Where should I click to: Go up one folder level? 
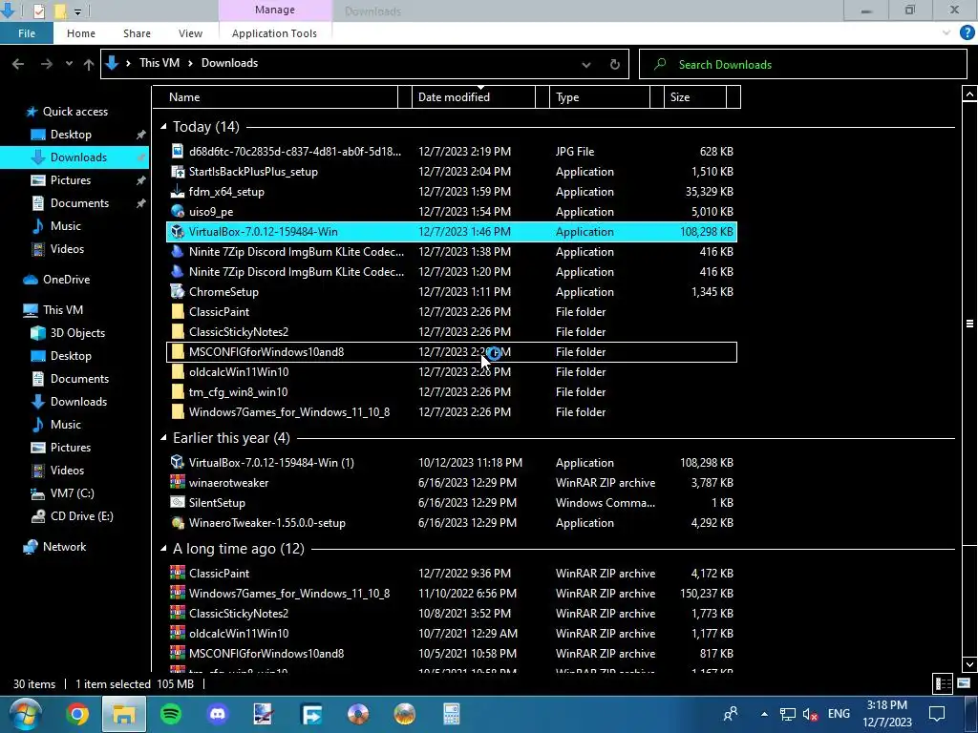pyautogui.click(x=89, y=64)
